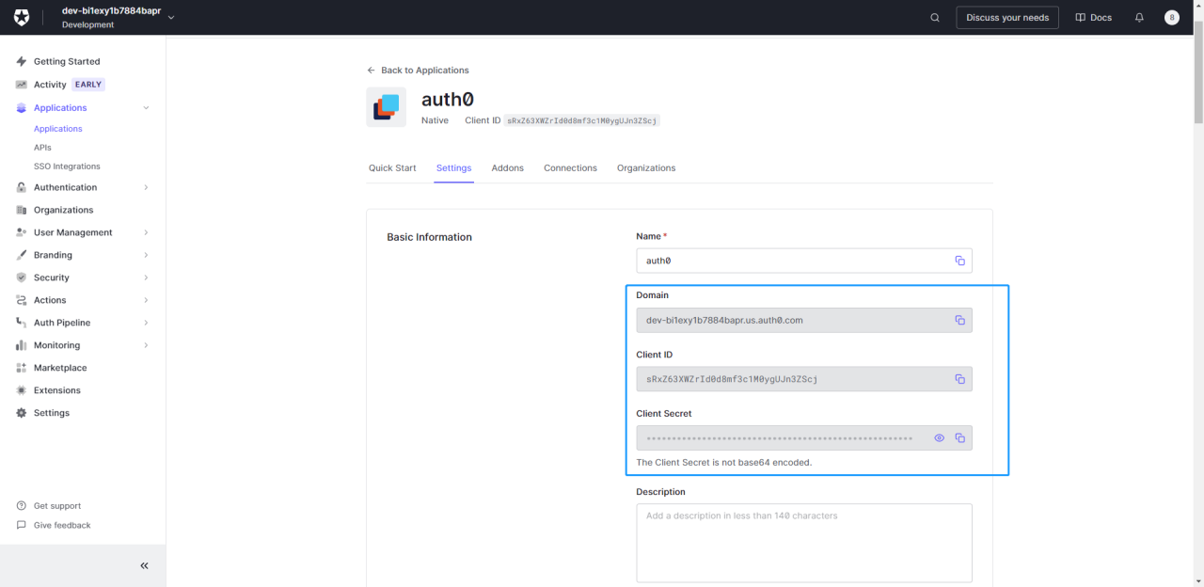Image resolution: width=1204 pixels, height=587 pixels.
Task: Switch to the Connections tab
Action: tap(570, 168)
